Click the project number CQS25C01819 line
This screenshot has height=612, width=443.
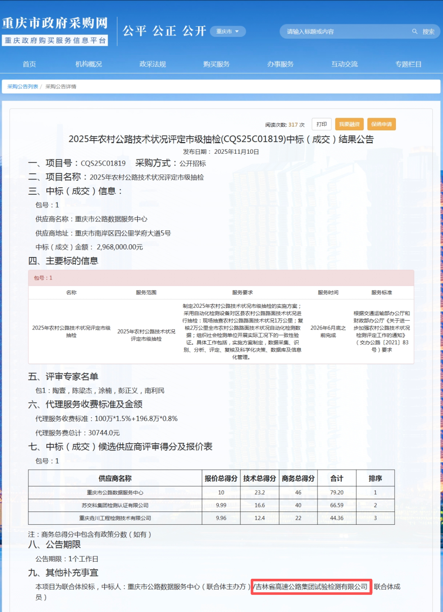click(x=77, y=163)
